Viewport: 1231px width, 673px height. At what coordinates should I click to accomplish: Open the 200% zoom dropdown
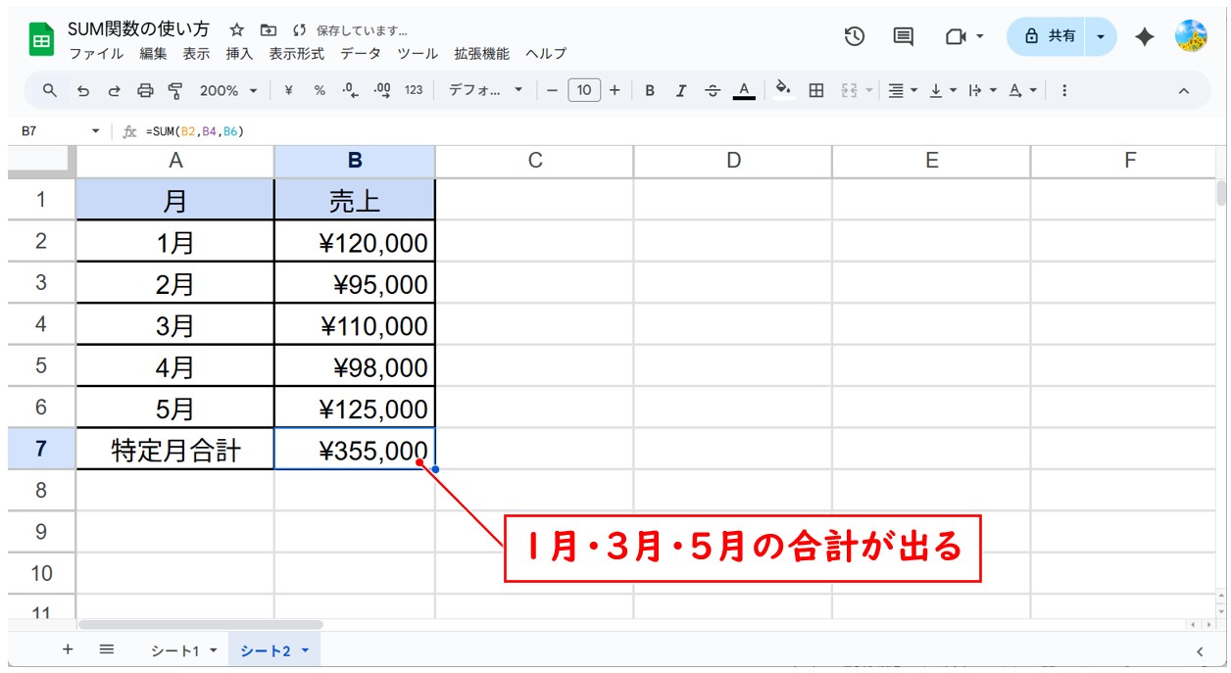coord(228,90)
